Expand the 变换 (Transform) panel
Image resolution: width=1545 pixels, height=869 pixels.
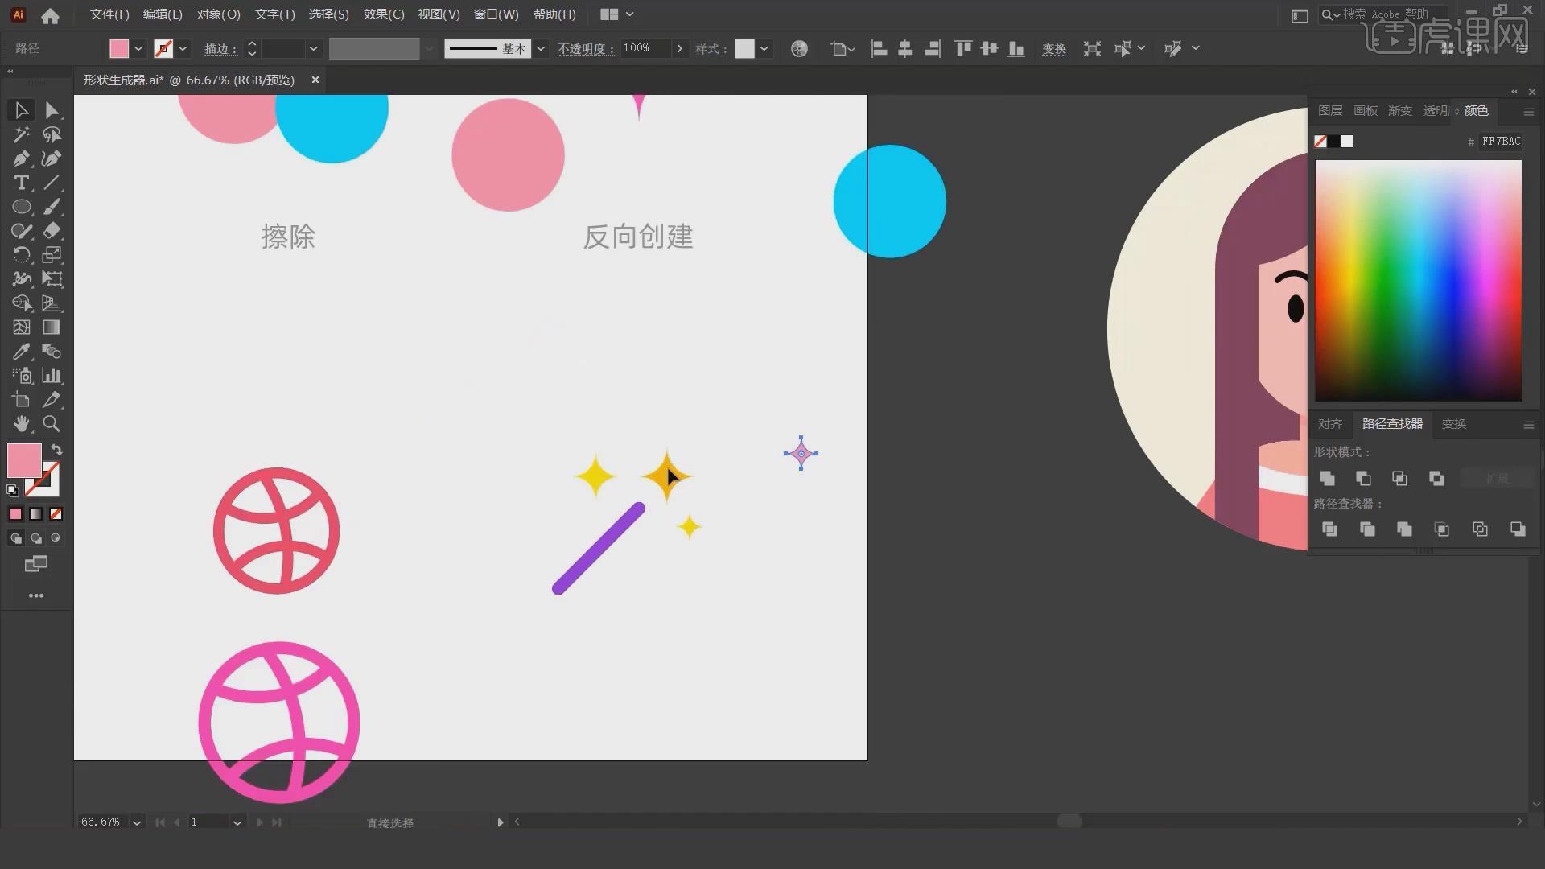[x=1454, y=423]
